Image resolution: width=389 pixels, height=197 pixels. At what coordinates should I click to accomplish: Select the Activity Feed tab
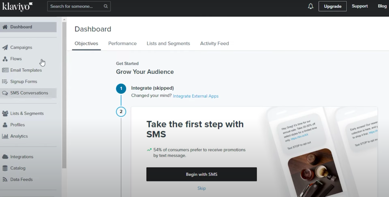point(214,43)
